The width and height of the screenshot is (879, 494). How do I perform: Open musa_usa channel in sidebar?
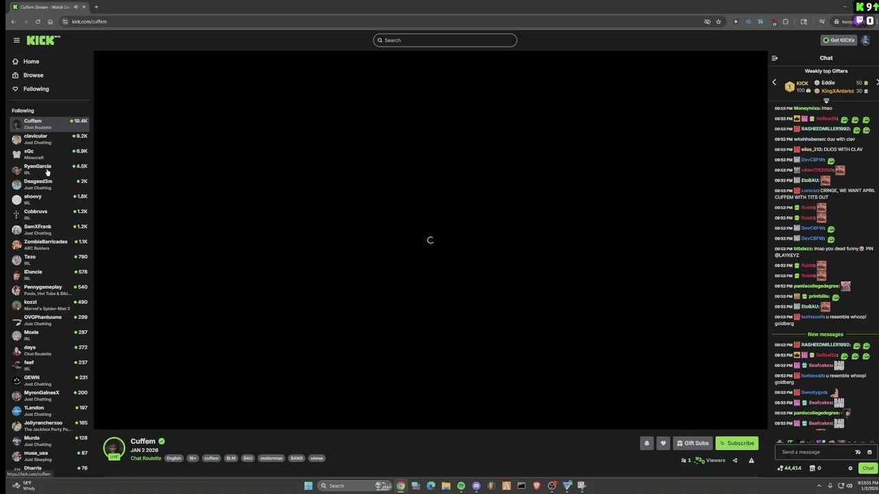pos(49,456)
